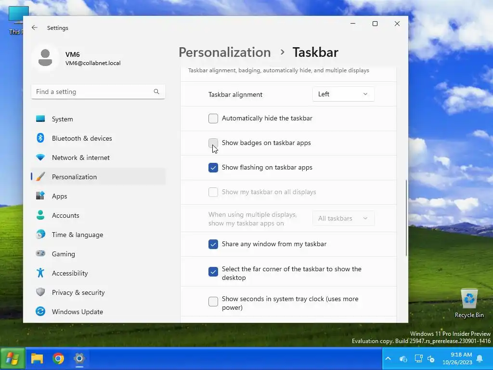Click the Accessibility figure icon
493x370 pixels.
(40, 273)
